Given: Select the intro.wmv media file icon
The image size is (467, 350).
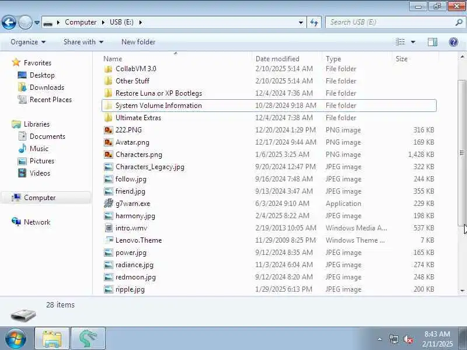Looking at the screenshot, I should click(x=109, y=228).
